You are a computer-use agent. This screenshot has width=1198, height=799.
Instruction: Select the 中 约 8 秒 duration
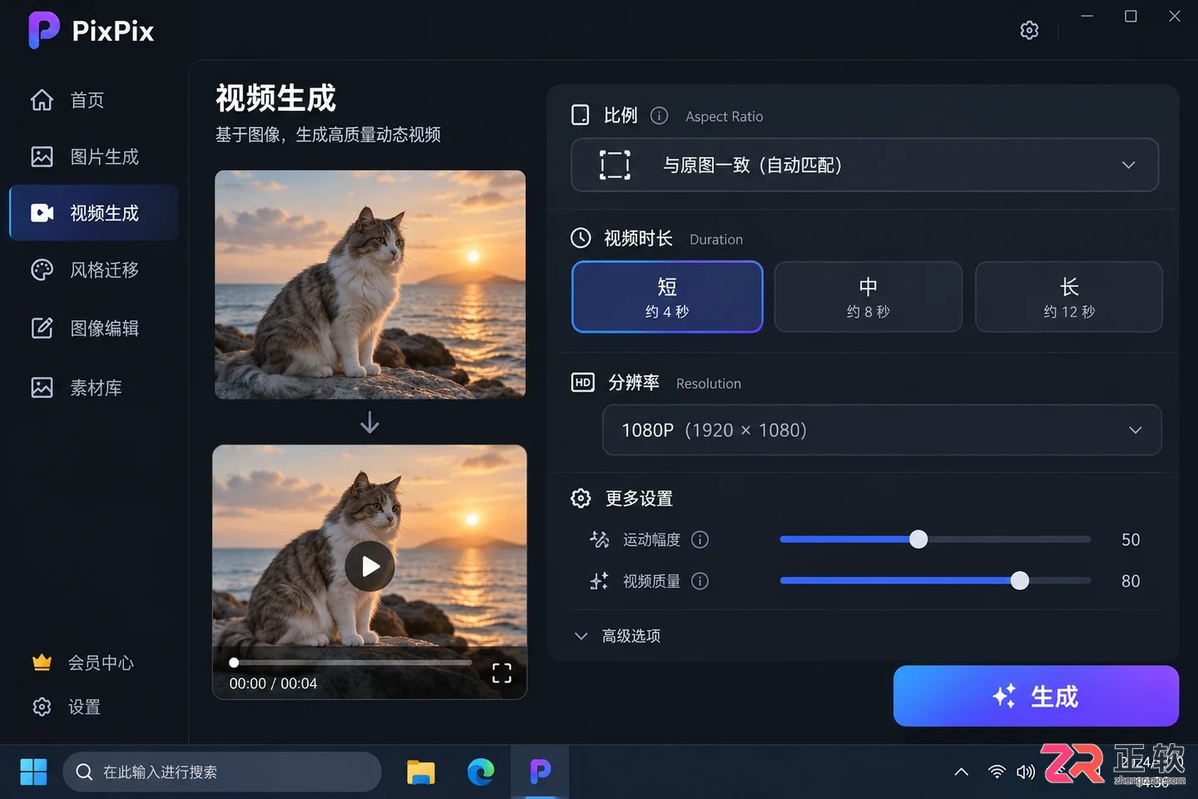(x=868, y=297)
